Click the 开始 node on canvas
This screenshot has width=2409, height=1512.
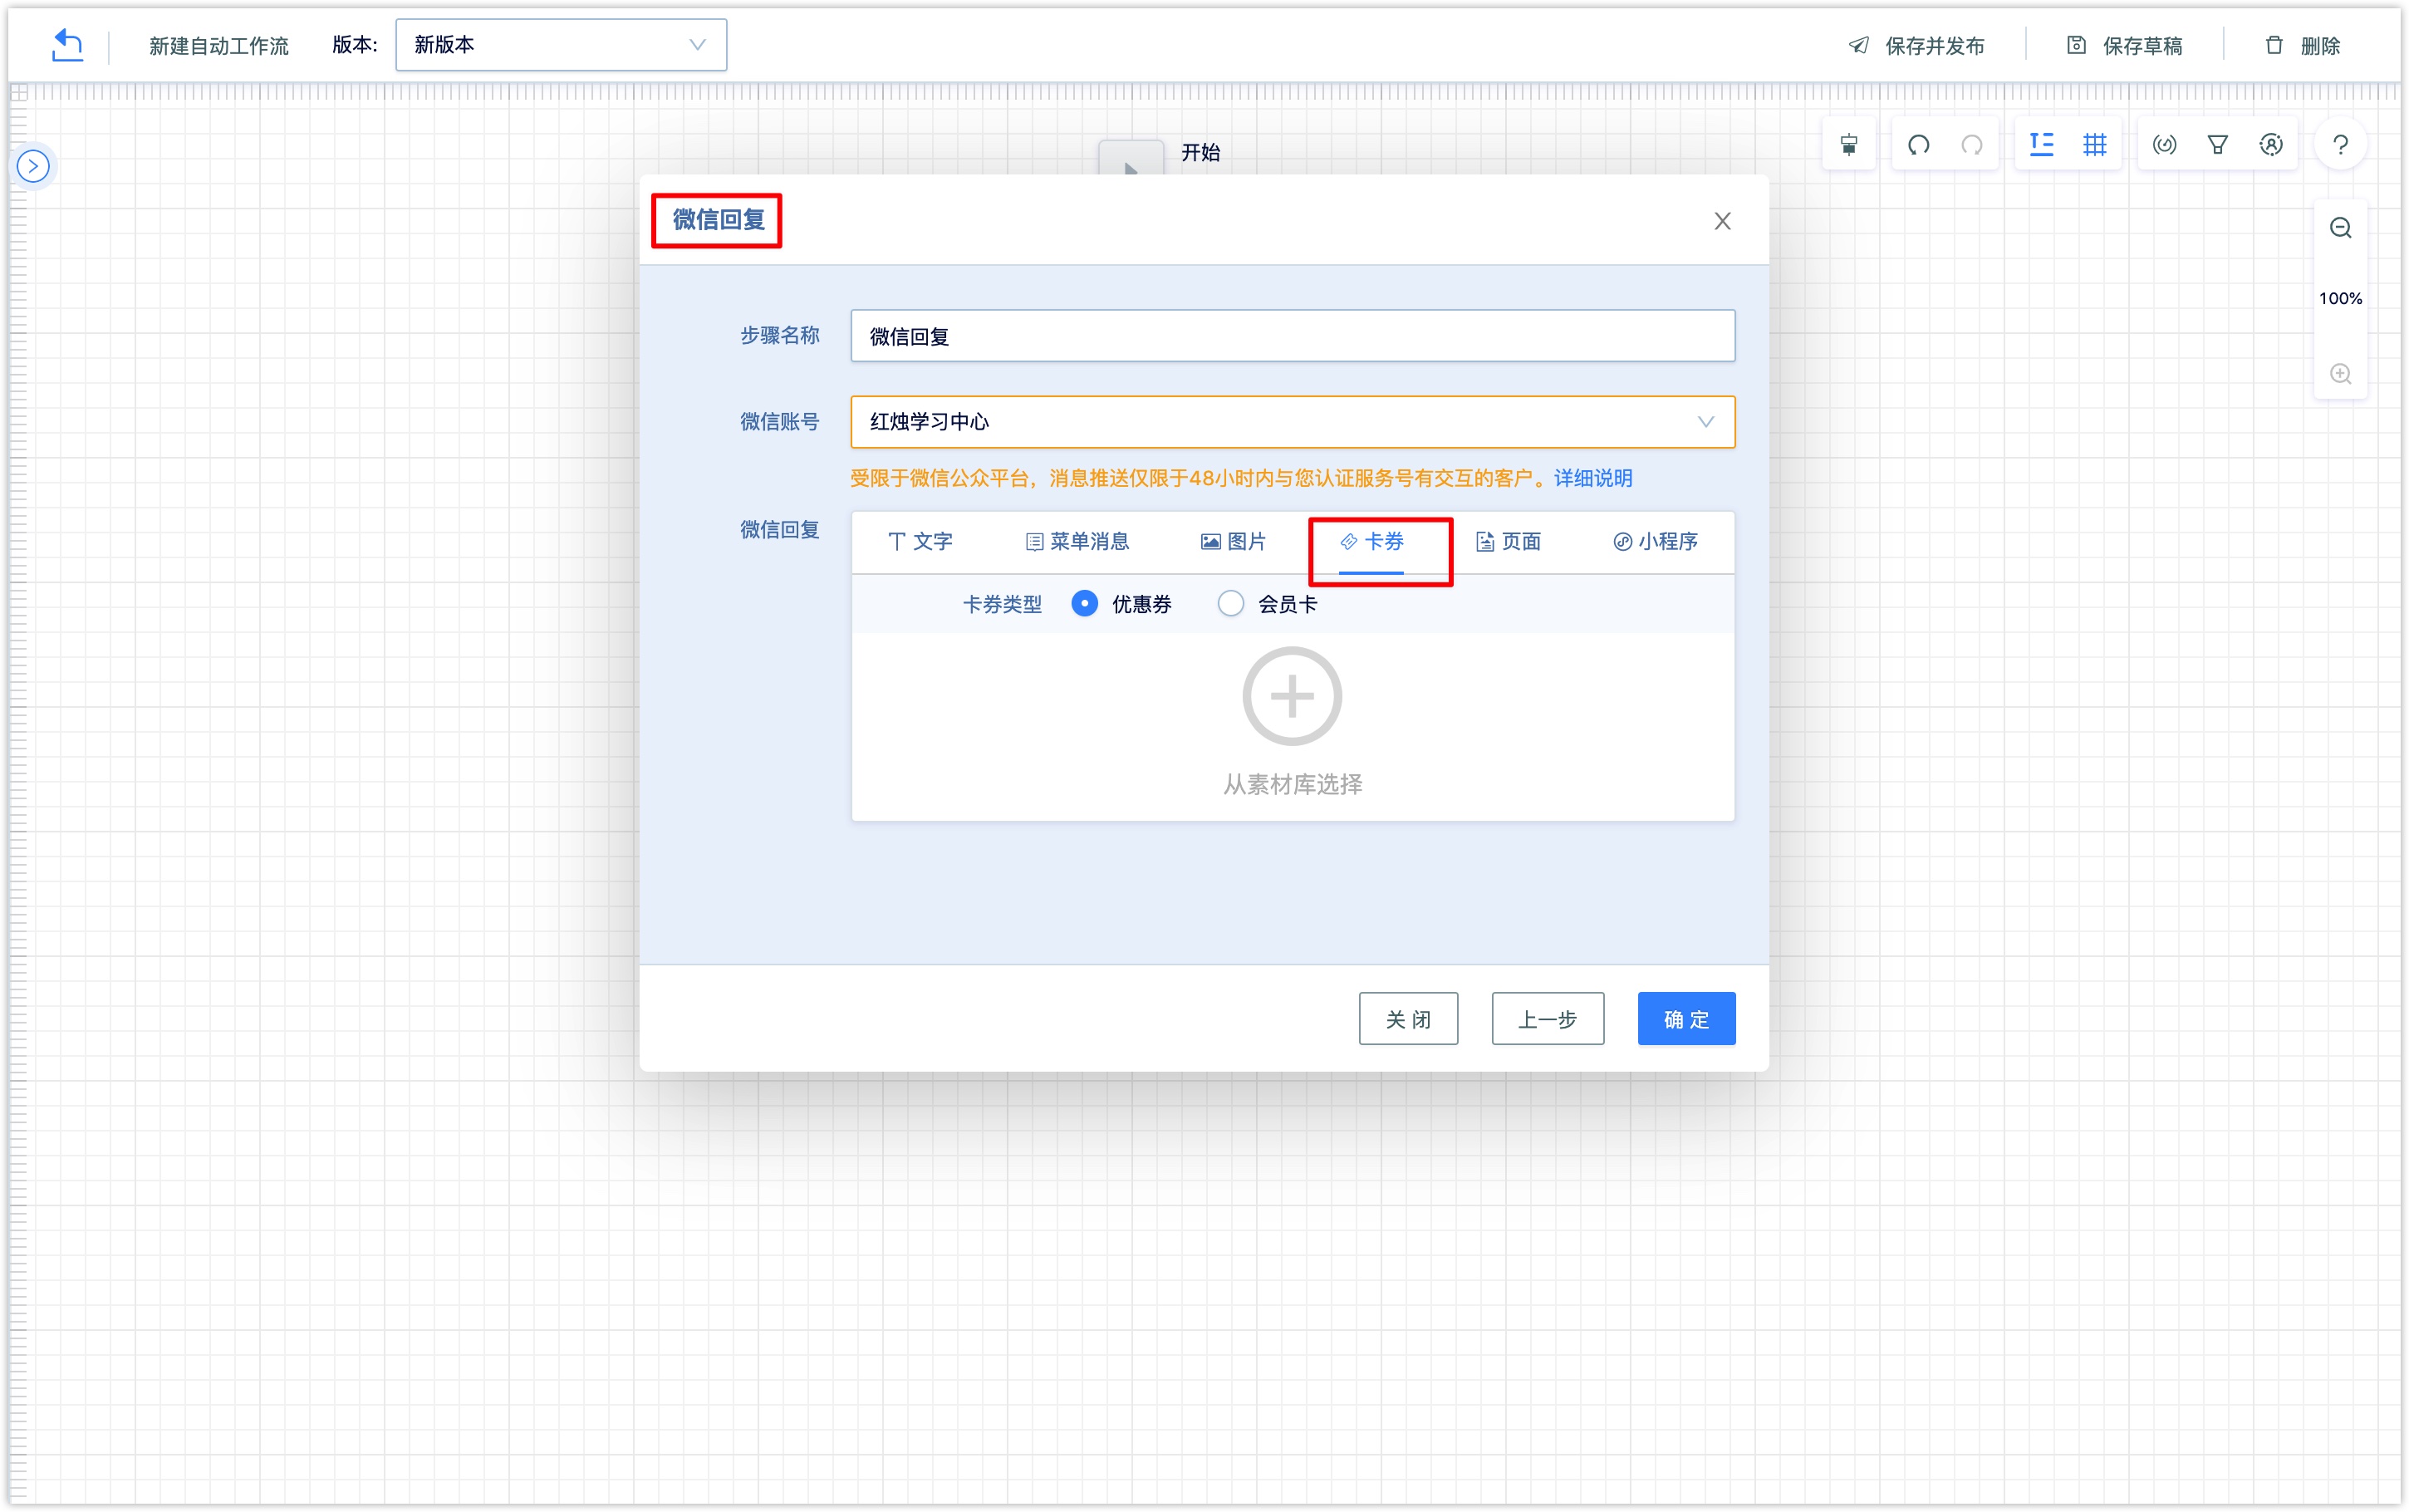click(1131, 158)
